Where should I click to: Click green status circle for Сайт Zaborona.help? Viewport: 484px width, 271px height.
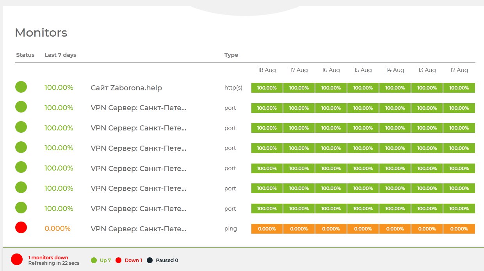(x=21, y=87)
